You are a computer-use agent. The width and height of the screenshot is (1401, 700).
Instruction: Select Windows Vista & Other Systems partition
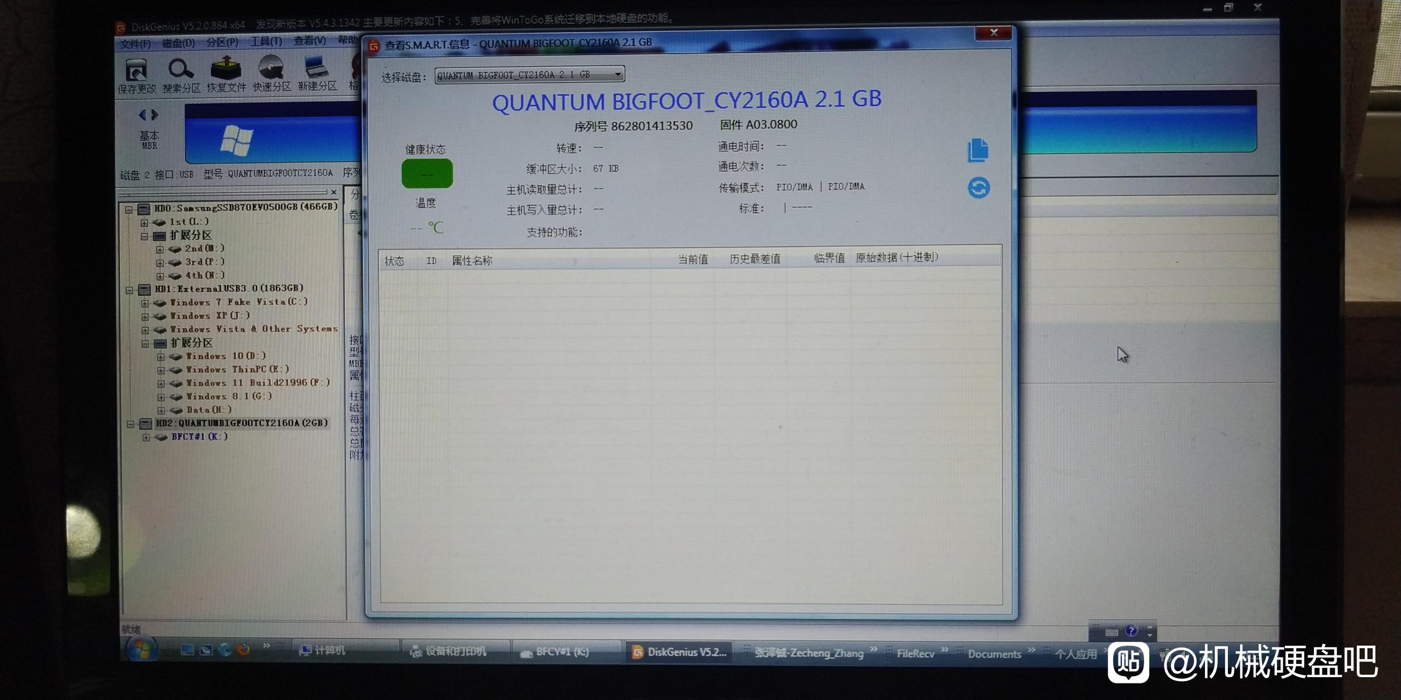[253, 330]
